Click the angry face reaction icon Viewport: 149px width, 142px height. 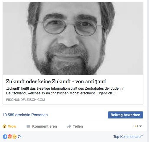point(10,137)
